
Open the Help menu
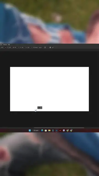[9, 45]
